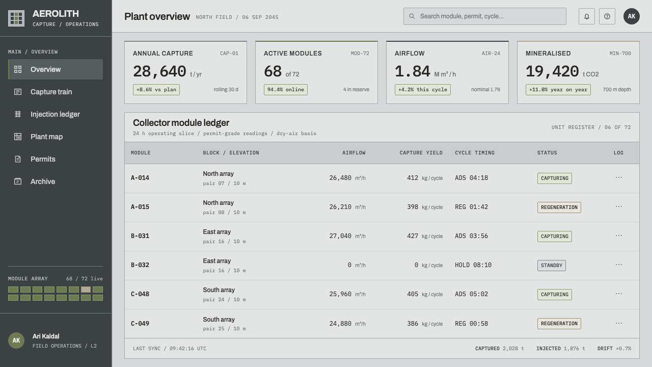The height and width of the screenshot is (367, 652).
Task: Click the search magnifier icon
Action: (412, 16)
